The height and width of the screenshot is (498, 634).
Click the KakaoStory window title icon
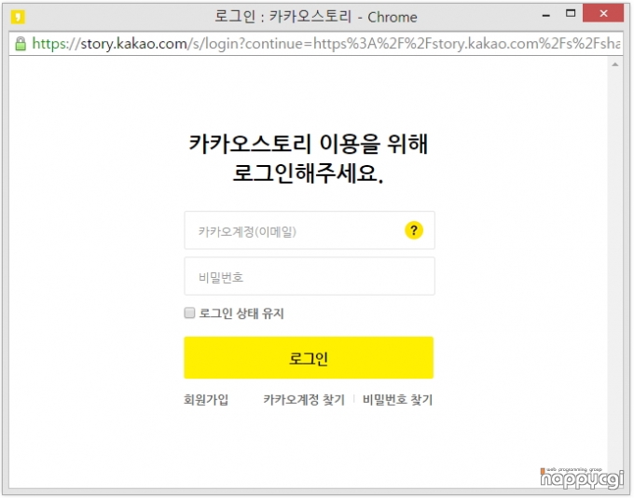(x=19, y=17)
